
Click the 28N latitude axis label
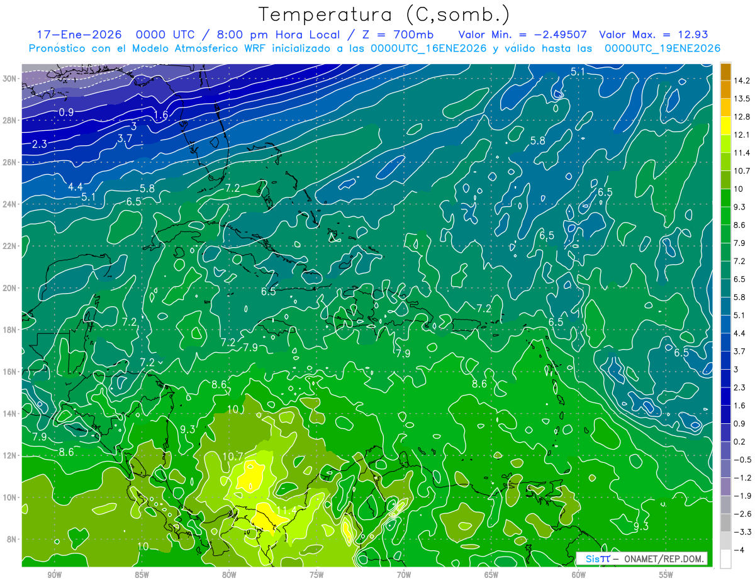(11, 120)
